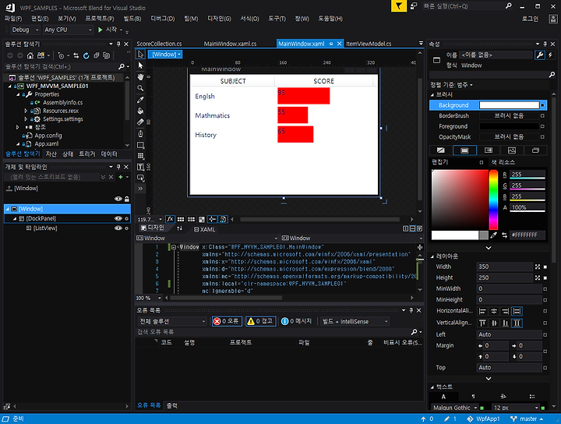Select the Tile/Image Brush icon
561x424 pixels.
(x=512, y=150)
